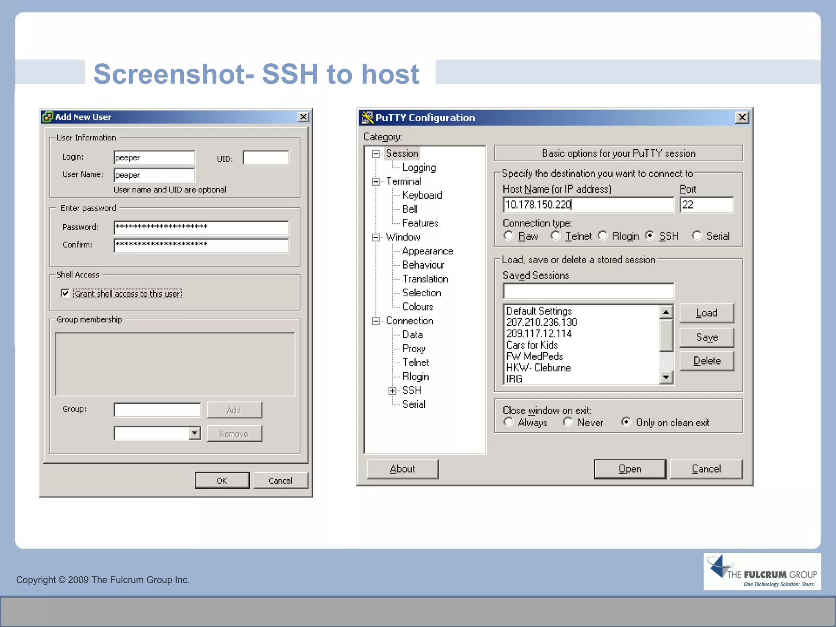This screenshot has width=836, height=627.
Task: Select Rlogin category in the tree
Action: (416, 376)
